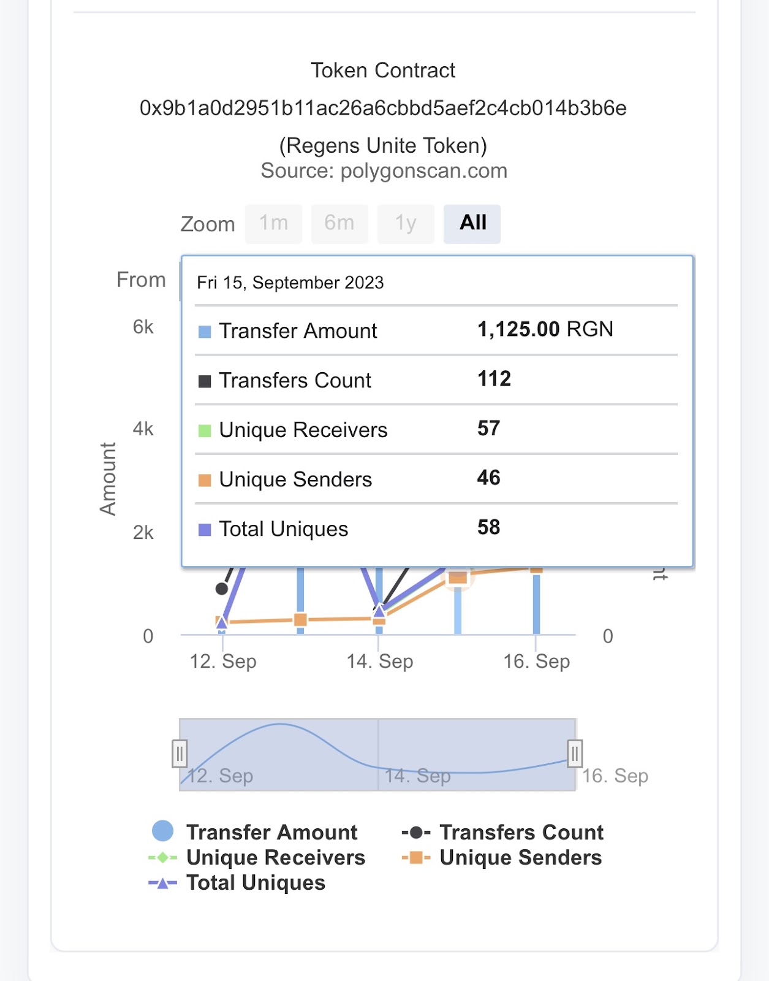Screen dimensions: 769x981
Task: Click the left navigator range handle
Action: [180, 754]
